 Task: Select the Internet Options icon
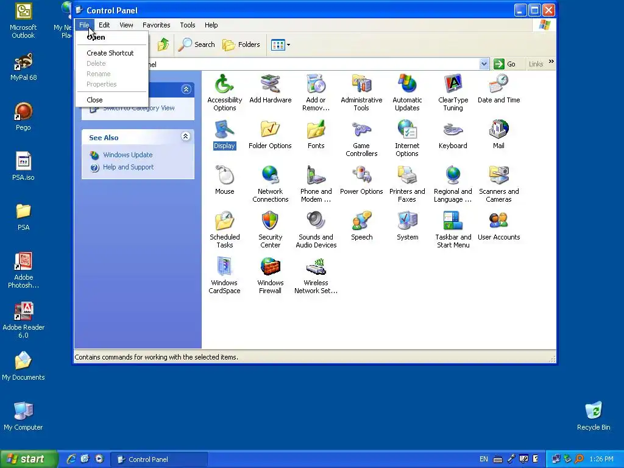[x=407, y=138]
